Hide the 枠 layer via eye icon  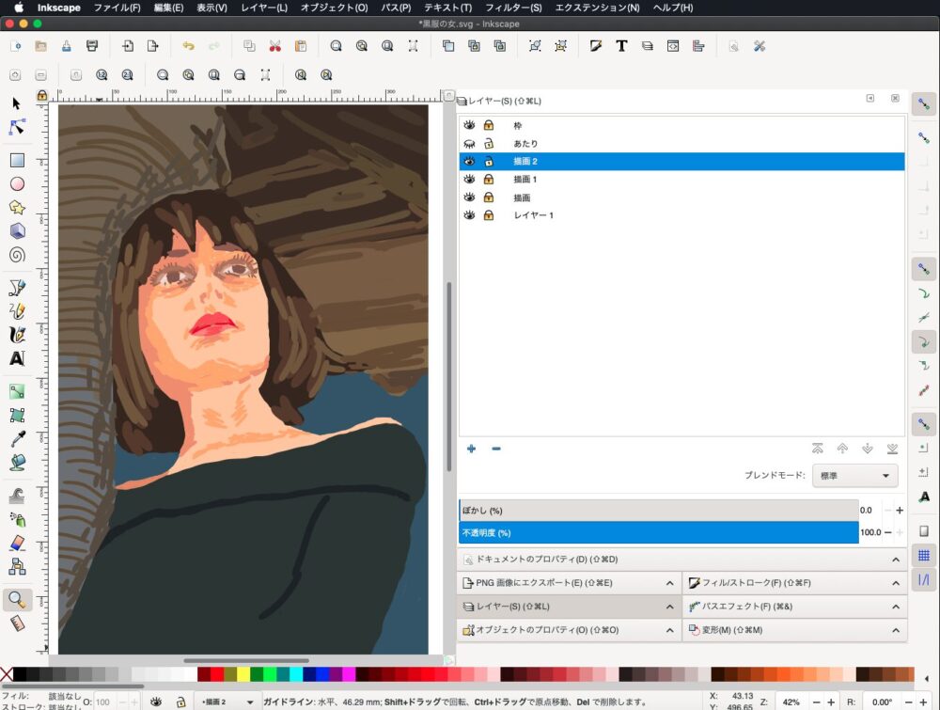click(469, 125)
